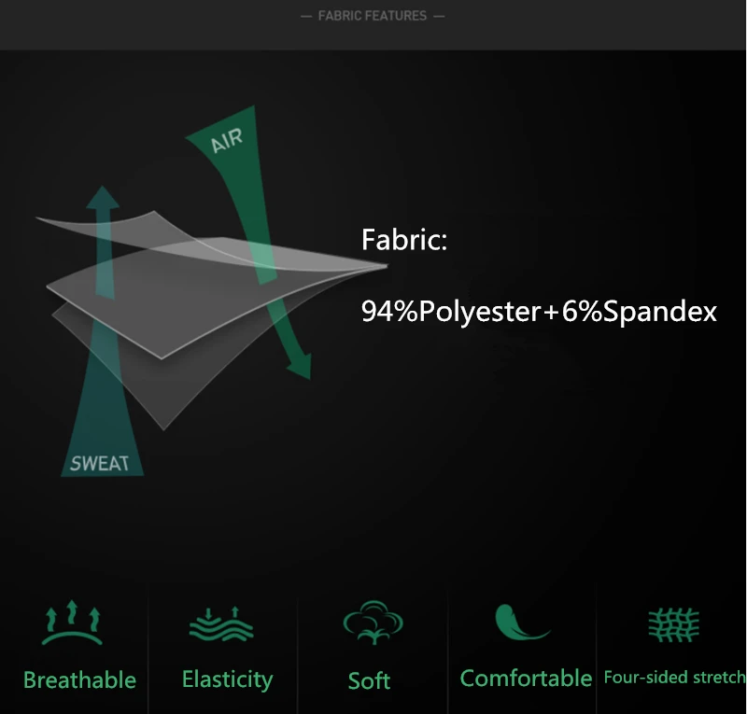Click the 94%Polyester+6%Spandex text

pyautogui.click(x=539, y=312)
